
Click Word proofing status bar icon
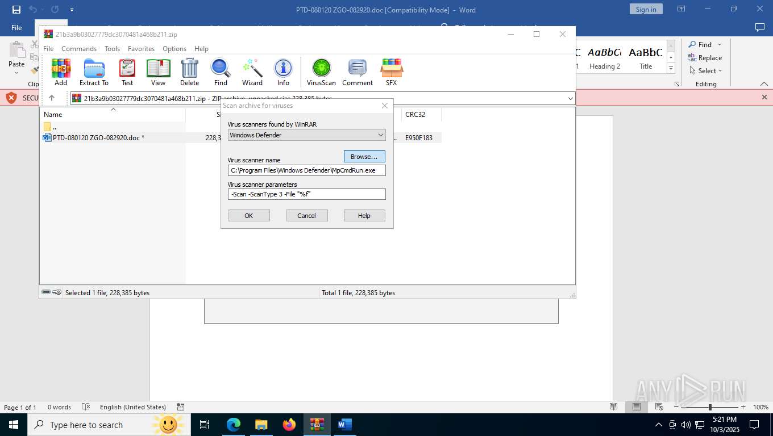[x=86, y=407]
